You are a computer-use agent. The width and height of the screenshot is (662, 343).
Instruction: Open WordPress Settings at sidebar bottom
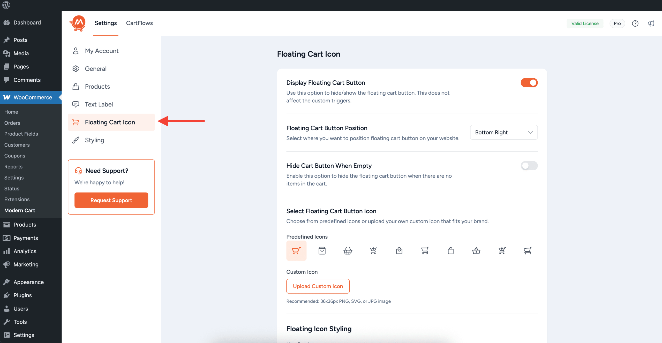31,335
